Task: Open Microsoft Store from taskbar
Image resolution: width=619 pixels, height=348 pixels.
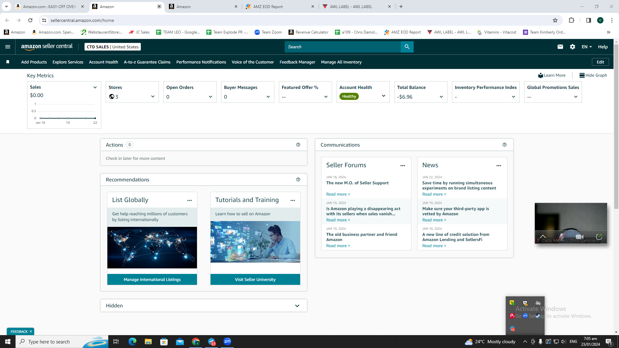Action: (x=164, y=342)
